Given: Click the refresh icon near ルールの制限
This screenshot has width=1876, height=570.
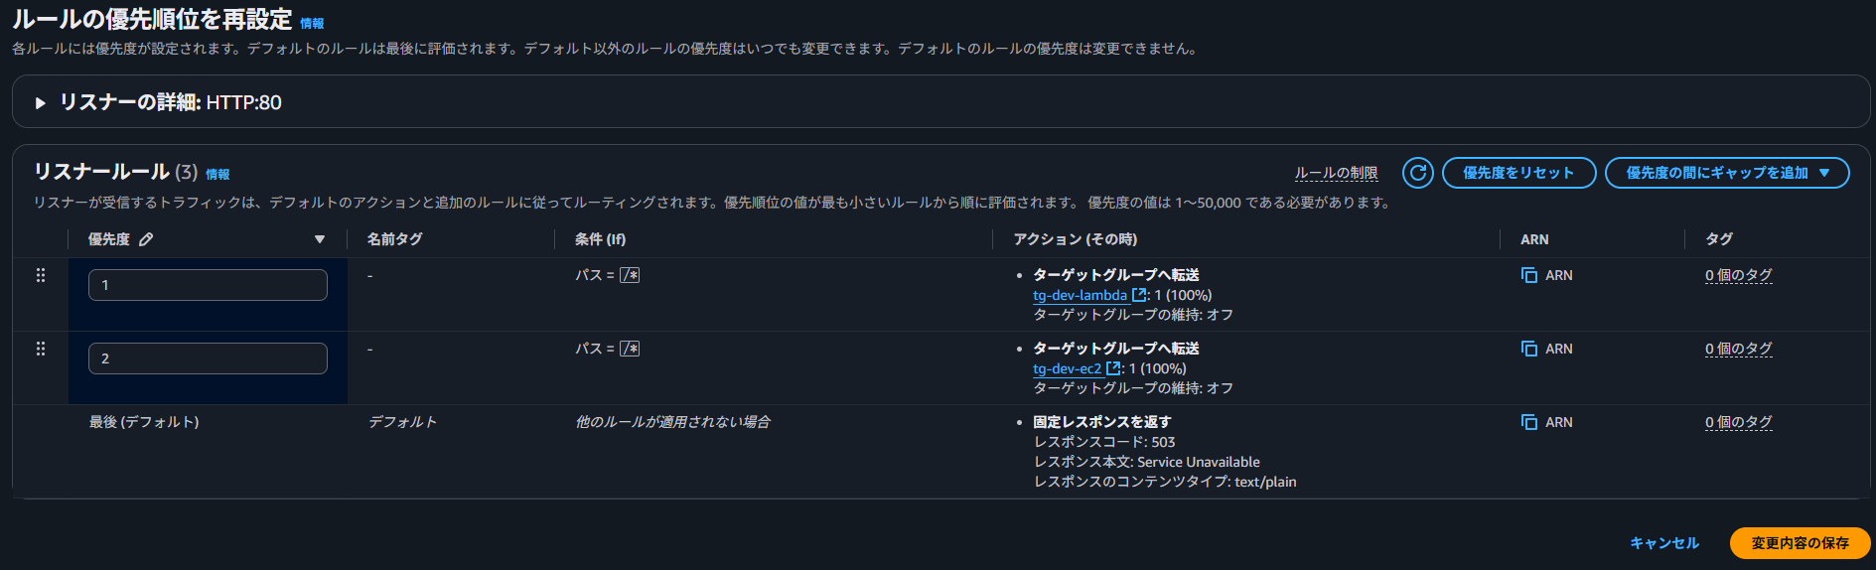Looking at the screenshot, I should [1418, 173].
